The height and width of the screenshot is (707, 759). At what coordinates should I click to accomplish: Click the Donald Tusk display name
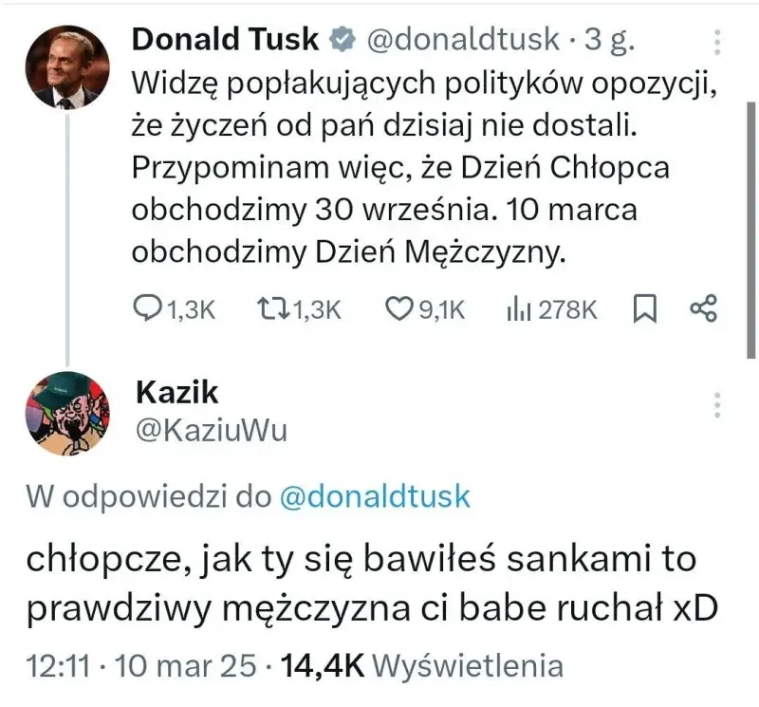226,40
